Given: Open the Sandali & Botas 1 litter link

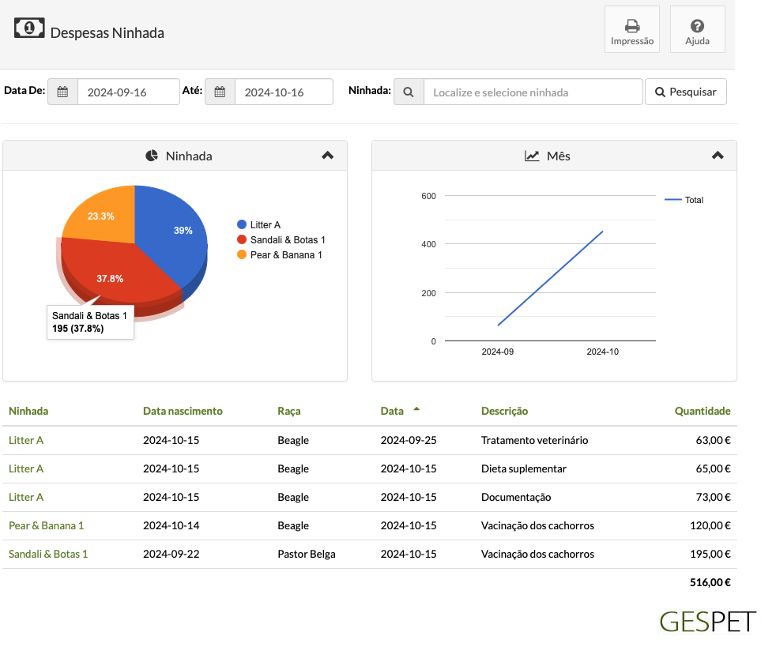Looking at the screenshot, I should pyautogui.click(x=48, y=554).
